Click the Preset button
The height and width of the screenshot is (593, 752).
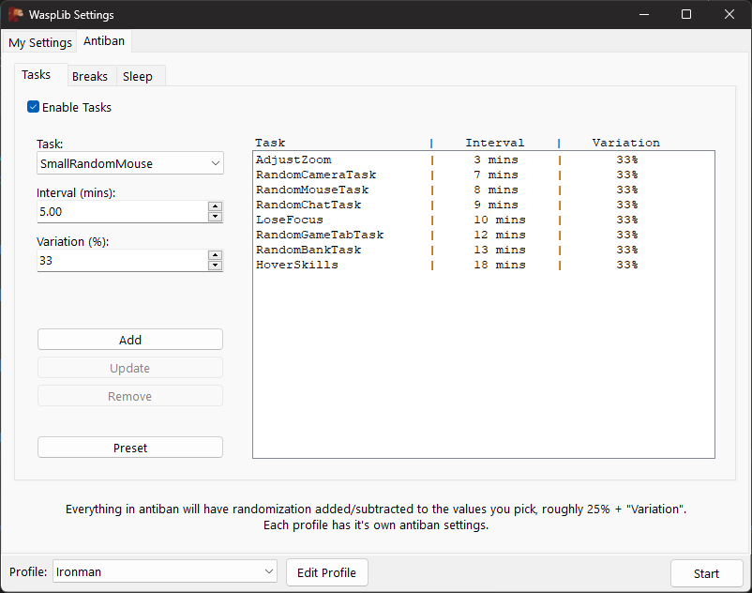(130, 448)
